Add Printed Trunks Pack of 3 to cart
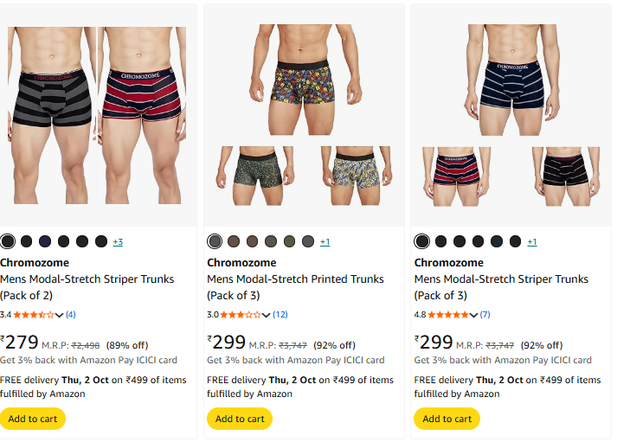 (x=240, y=419)
